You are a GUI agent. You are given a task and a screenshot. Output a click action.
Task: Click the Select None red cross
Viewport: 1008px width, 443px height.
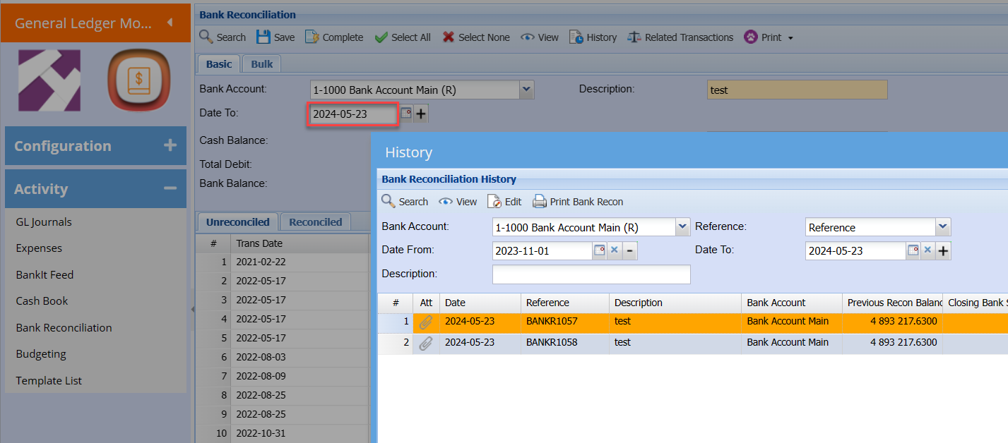448,37
